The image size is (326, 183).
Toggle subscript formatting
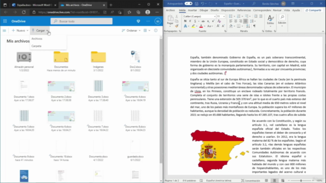pos(208,21)
